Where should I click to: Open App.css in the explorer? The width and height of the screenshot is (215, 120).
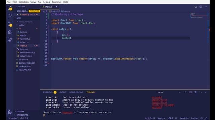(24, 32)
